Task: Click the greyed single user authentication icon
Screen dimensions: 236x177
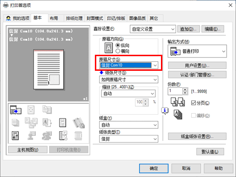Action: point(31,135)
